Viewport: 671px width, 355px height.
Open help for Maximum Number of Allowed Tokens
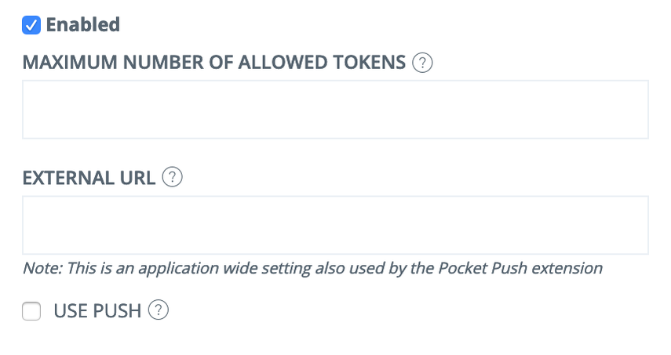tap(422, 63)
